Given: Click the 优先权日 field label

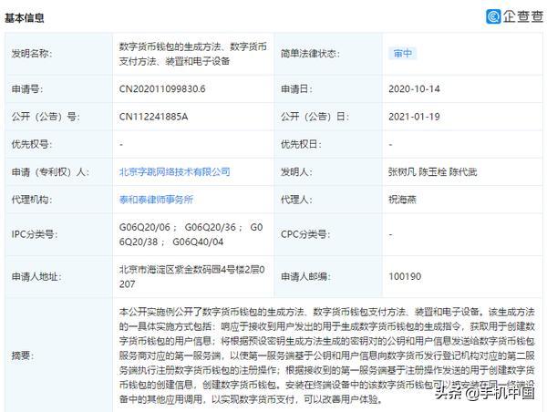Looking at the screenshot, I should coord(301,144).
